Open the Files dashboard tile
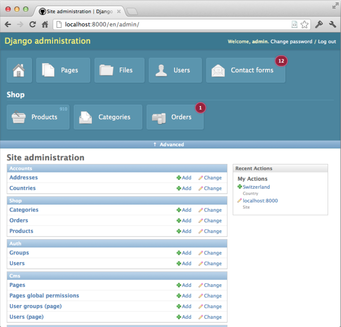This screenshot has width=341, height=327. click(120, 70)
